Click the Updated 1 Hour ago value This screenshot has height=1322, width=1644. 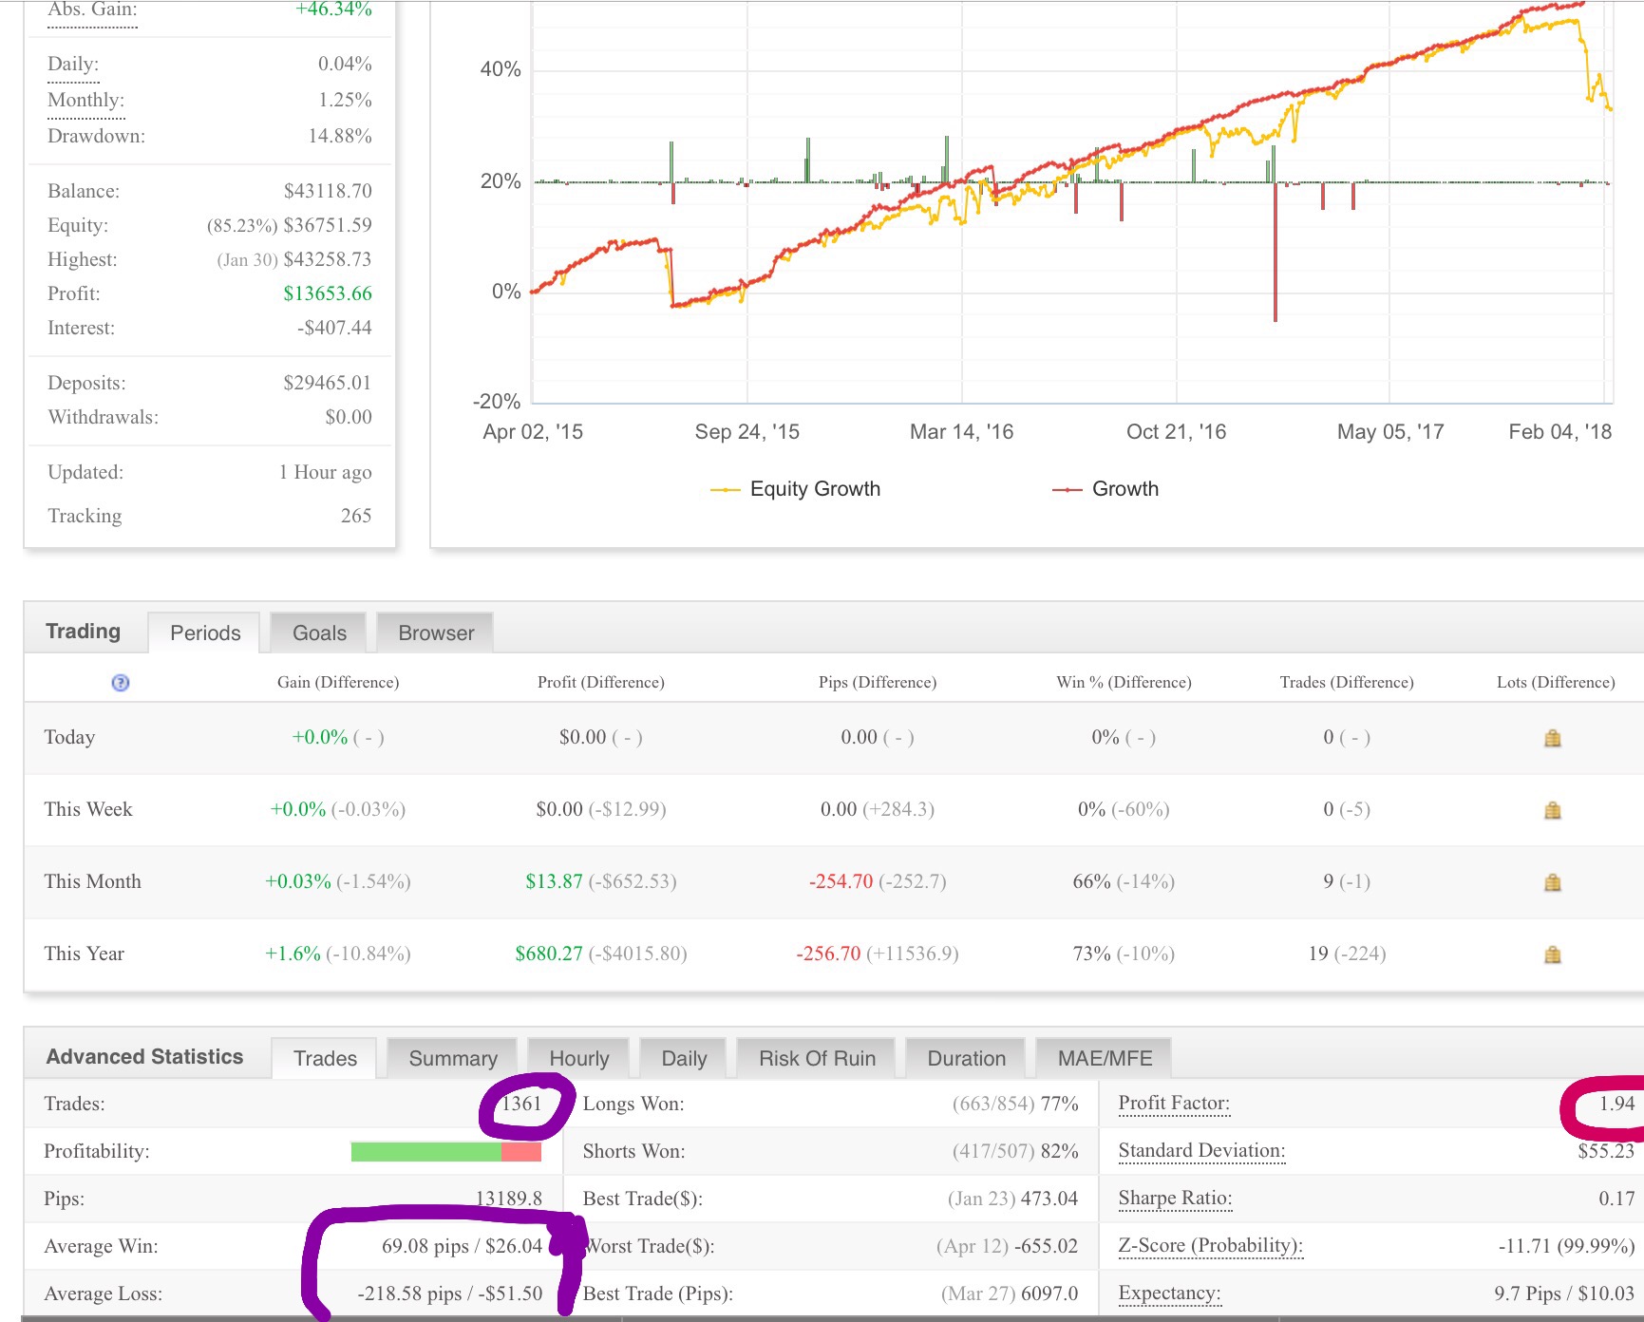(325, 472)
